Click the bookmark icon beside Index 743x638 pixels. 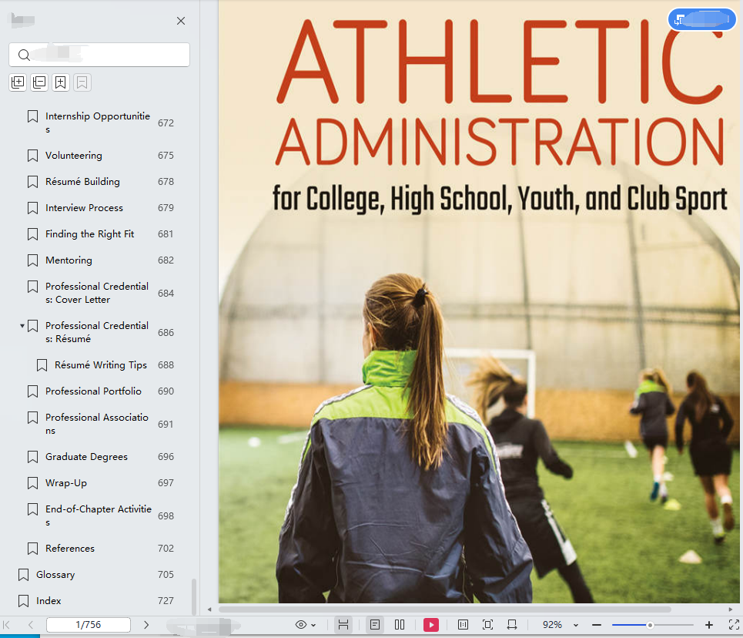pyautogui.click(x=23, y=601)
